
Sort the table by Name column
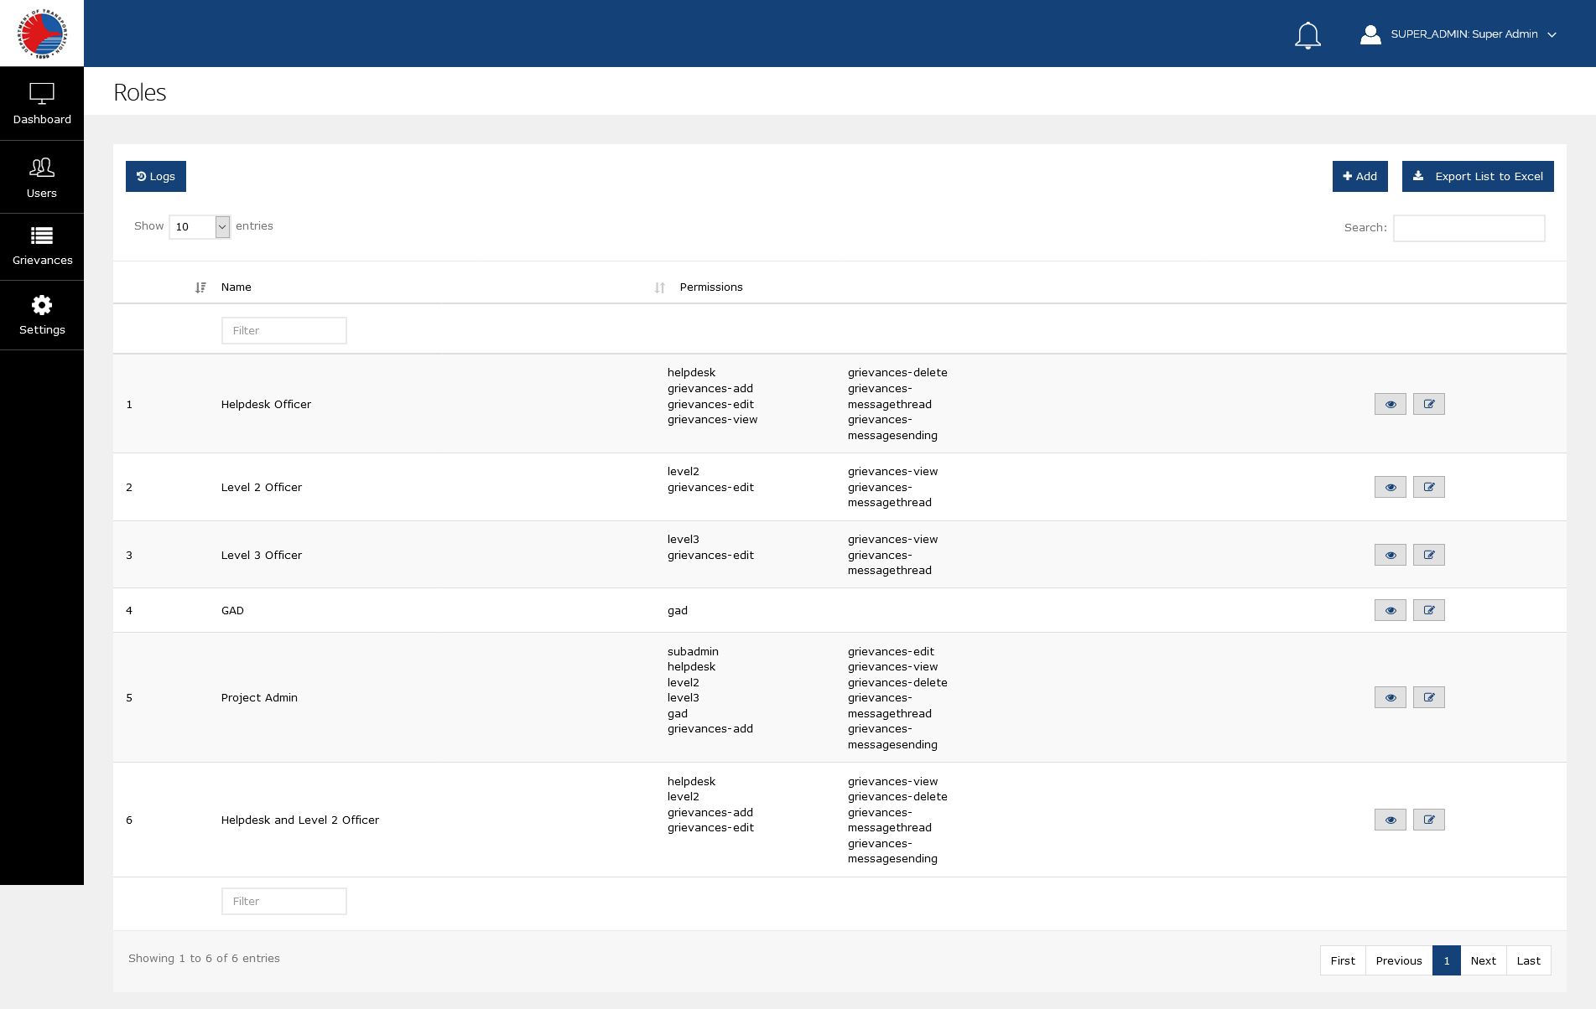(x=236, y=287)
